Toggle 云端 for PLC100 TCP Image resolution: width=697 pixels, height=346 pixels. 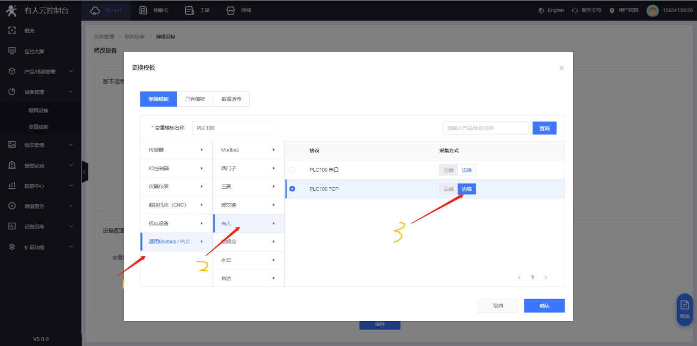pos(448,189)
